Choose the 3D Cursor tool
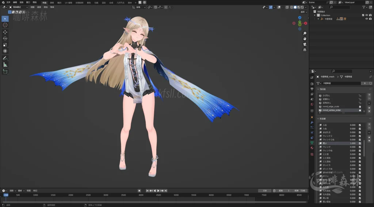The width and height of the screenshot is (374, 207). pyautogui.click(x=5, y=25)
